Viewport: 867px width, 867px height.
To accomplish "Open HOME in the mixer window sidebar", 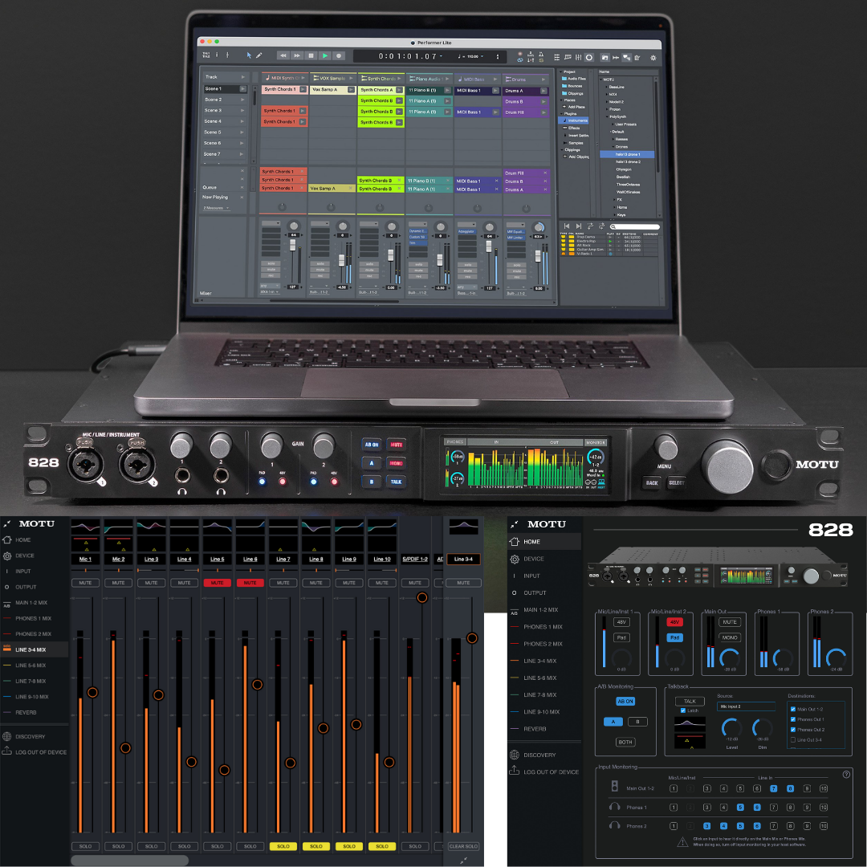I will point(22,539).
